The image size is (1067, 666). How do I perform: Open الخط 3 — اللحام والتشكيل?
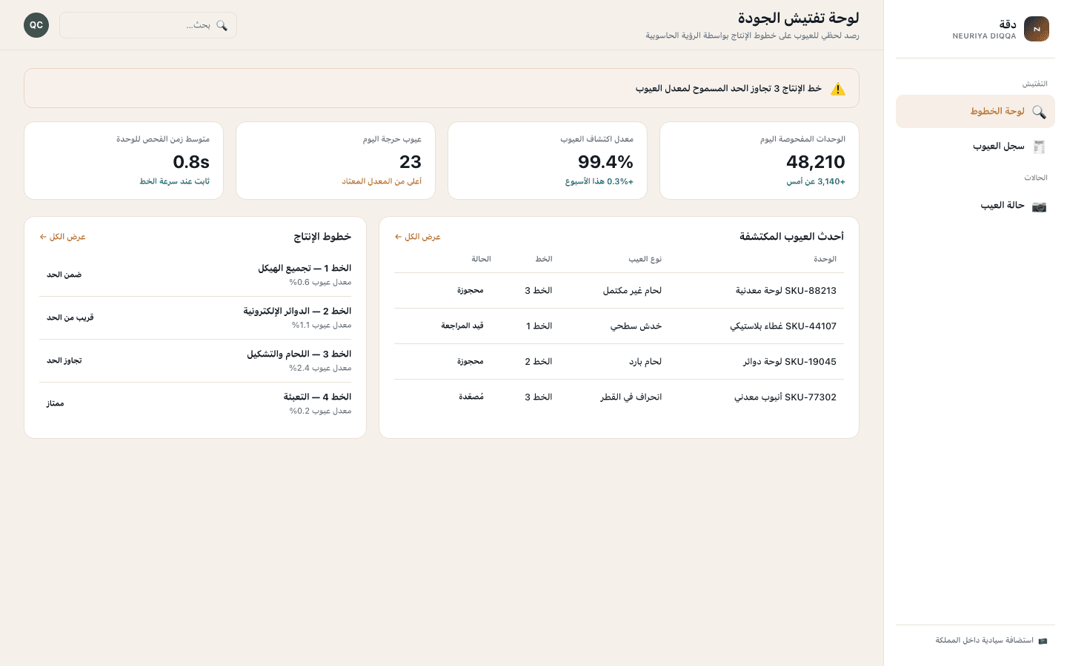coord(196,361)
